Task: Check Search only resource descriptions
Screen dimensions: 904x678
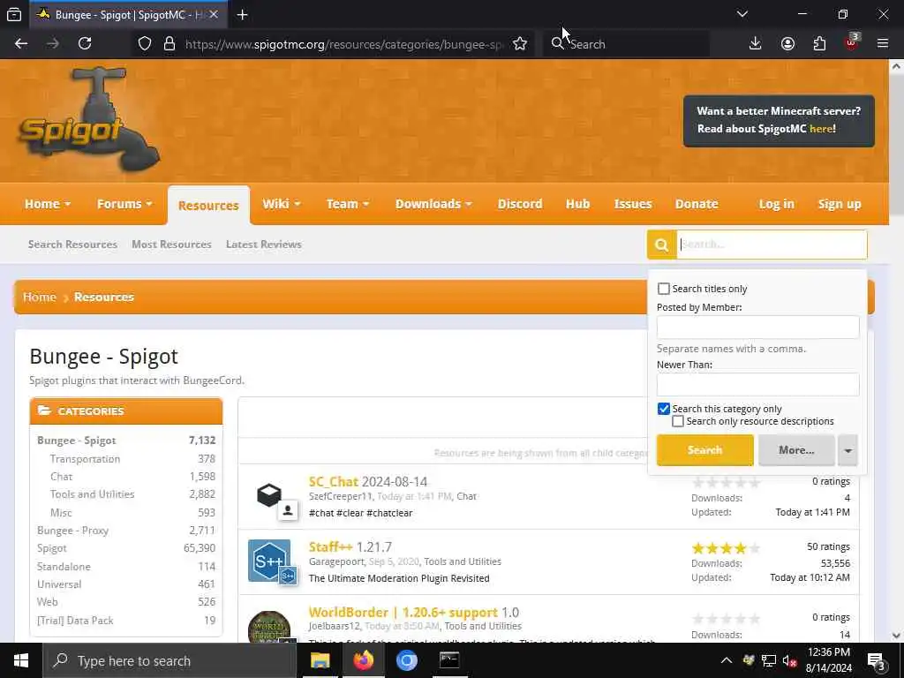Action: 678,421
